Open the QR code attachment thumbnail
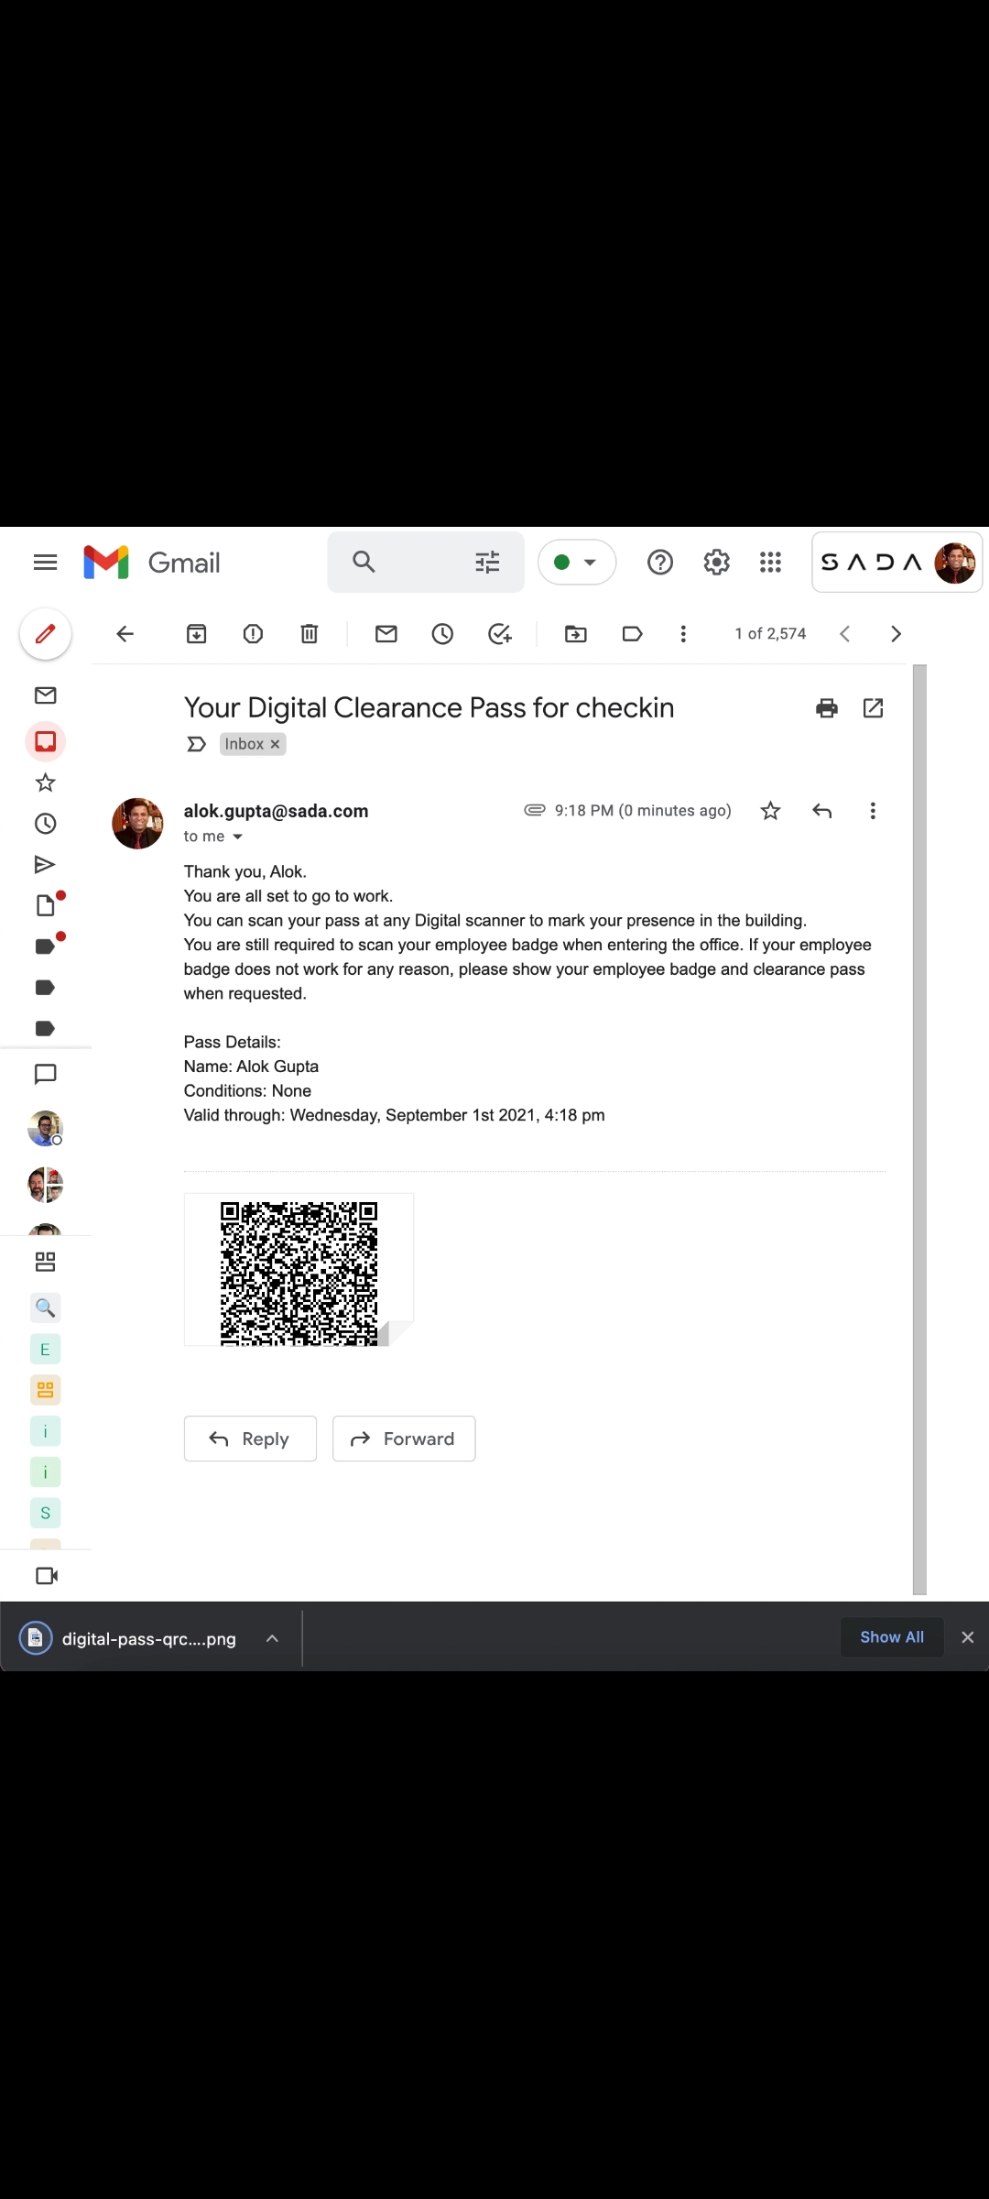Image resolution: width=989 pixels, height=2199 pixels. (299, 1269)
